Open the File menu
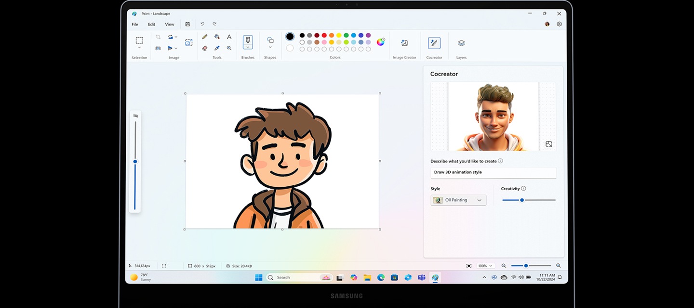The image size is (694, 308). [x=135, y=25]
